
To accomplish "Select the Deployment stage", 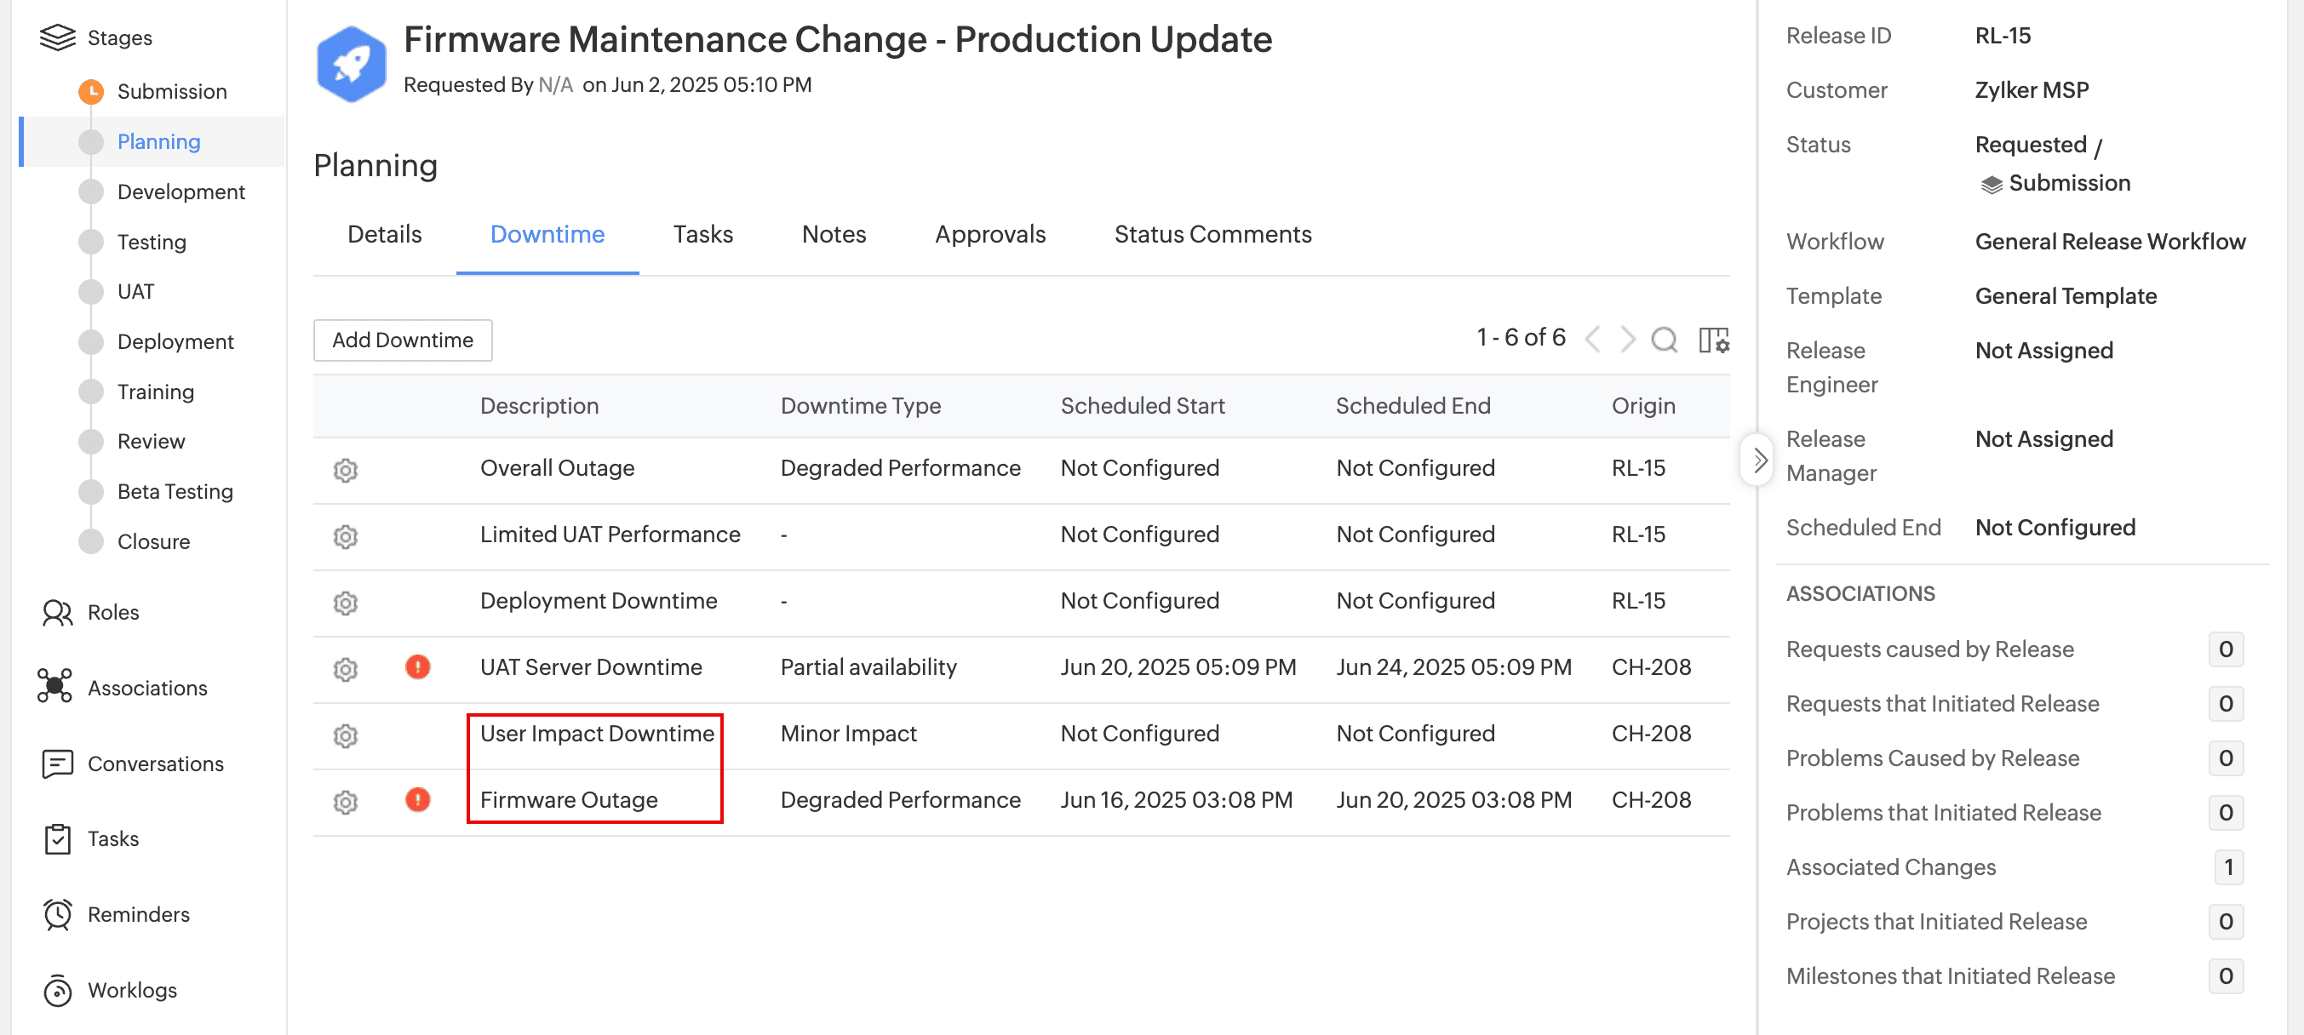I will point(175,341).
